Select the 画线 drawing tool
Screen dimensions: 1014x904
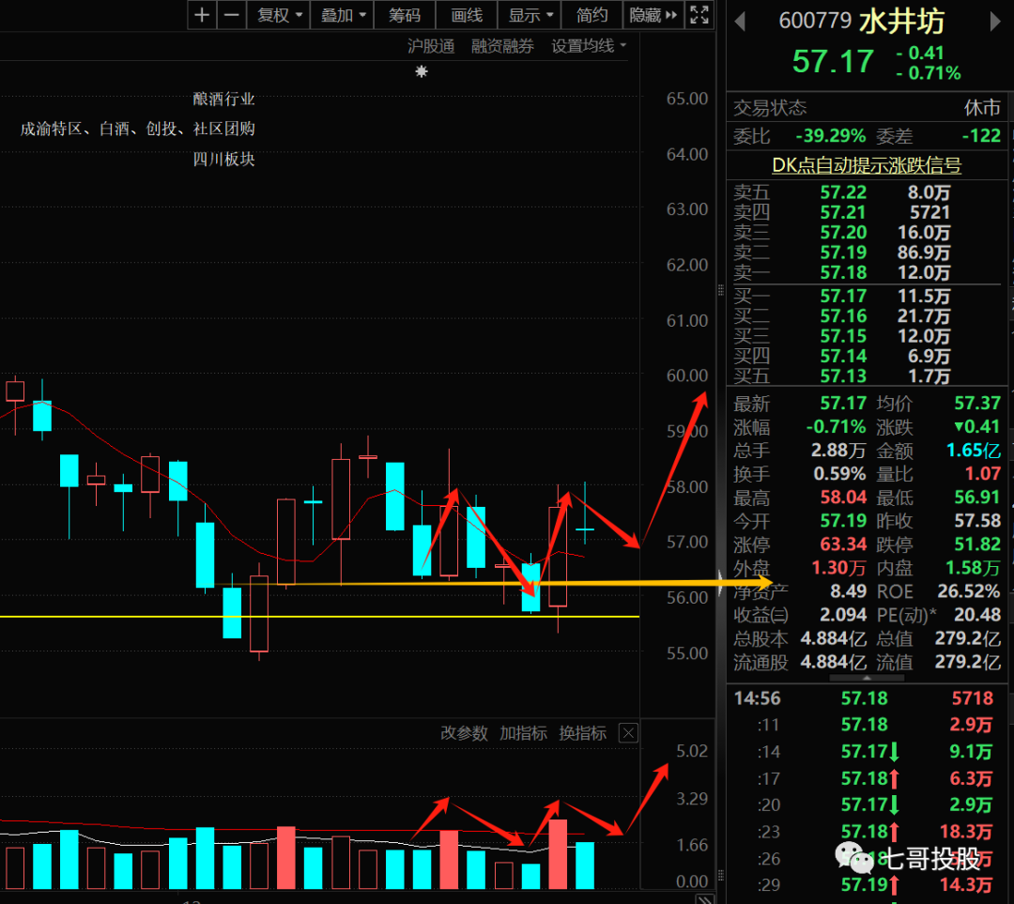[467, 14]
